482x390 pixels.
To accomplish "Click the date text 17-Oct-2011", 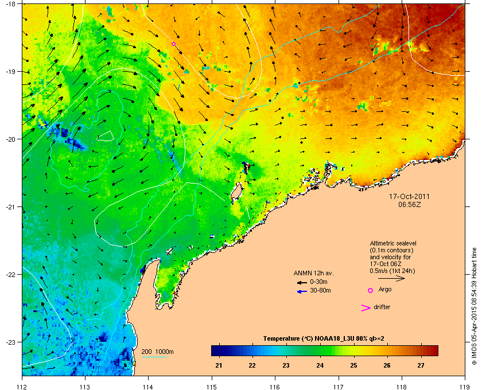I will tap(409, 196).
